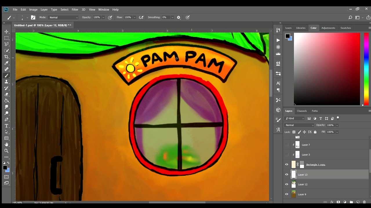
Task: Enable pressure control for opacity
Action: coord(110,17)
